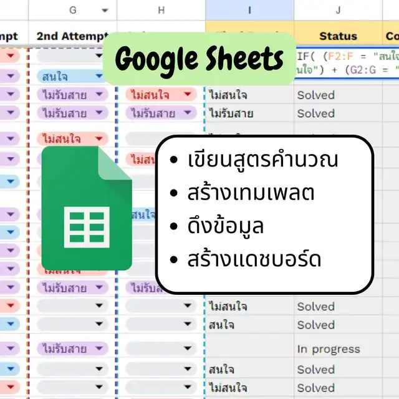Open the fully visible red "ไม่สนใจ" chip in column H
The height and width of the screenshot is (399, 399).
pos(161,95)
